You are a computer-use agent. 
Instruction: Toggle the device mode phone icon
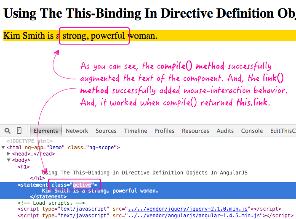[x=19, y=131]
